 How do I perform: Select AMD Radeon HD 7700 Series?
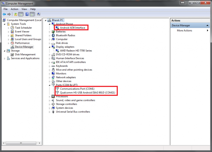pyautogui.click(x=76, y=51)
